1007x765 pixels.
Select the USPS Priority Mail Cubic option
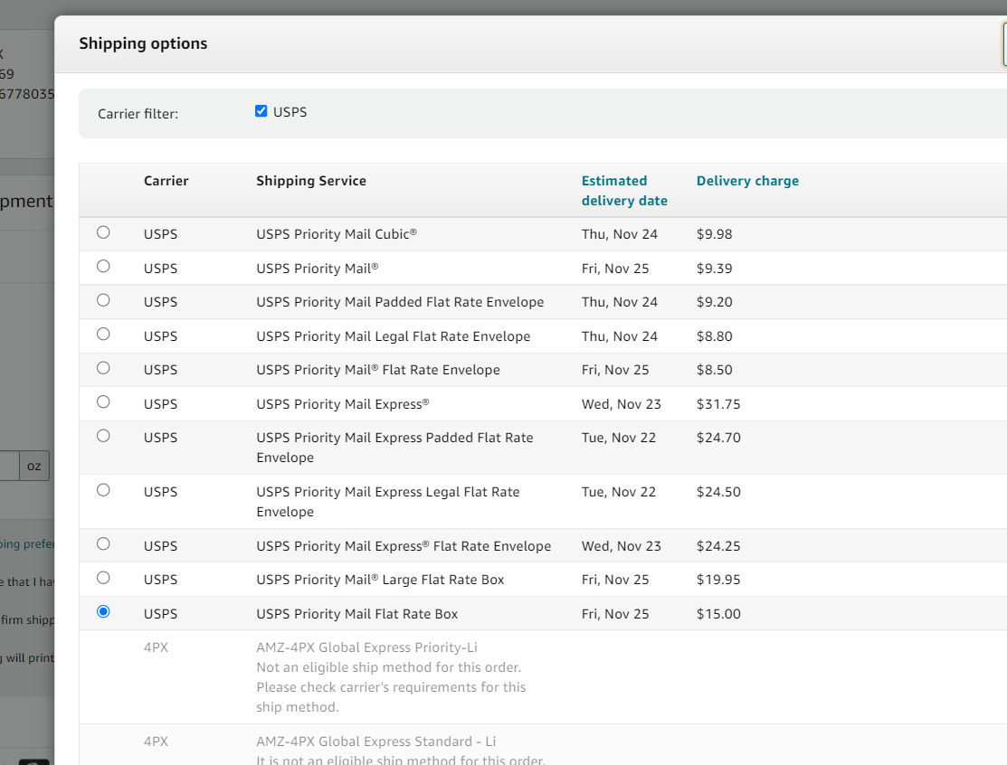coord(102,231)
